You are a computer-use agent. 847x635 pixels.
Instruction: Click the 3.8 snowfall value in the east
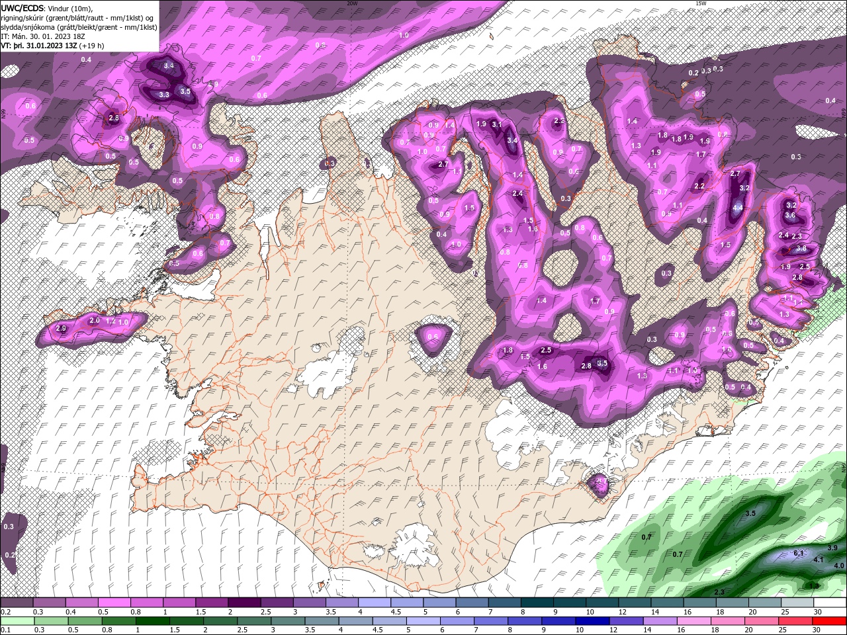801,249
